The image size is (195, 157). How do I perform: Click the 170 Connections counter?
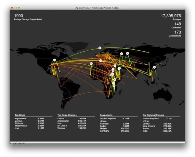click(175, 34)
